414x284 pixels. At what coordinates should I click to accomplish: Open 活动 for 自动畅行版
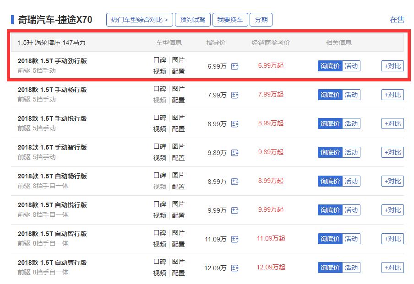(x=351, y=181)
